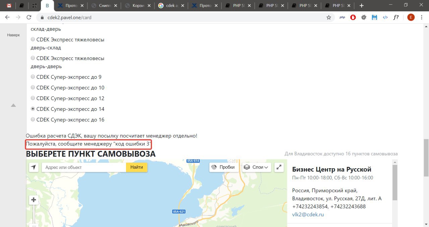Viewport: 429px width, 227px height.
Task: Click the padlock site info icon
Action: 42,17
